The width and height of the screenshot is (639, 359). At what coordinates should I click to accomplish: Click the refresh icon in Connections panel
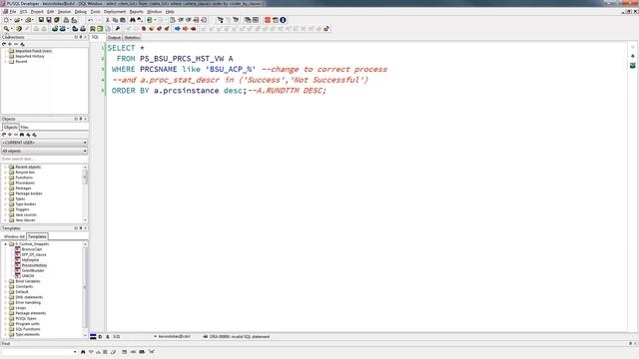click(4, 44)
